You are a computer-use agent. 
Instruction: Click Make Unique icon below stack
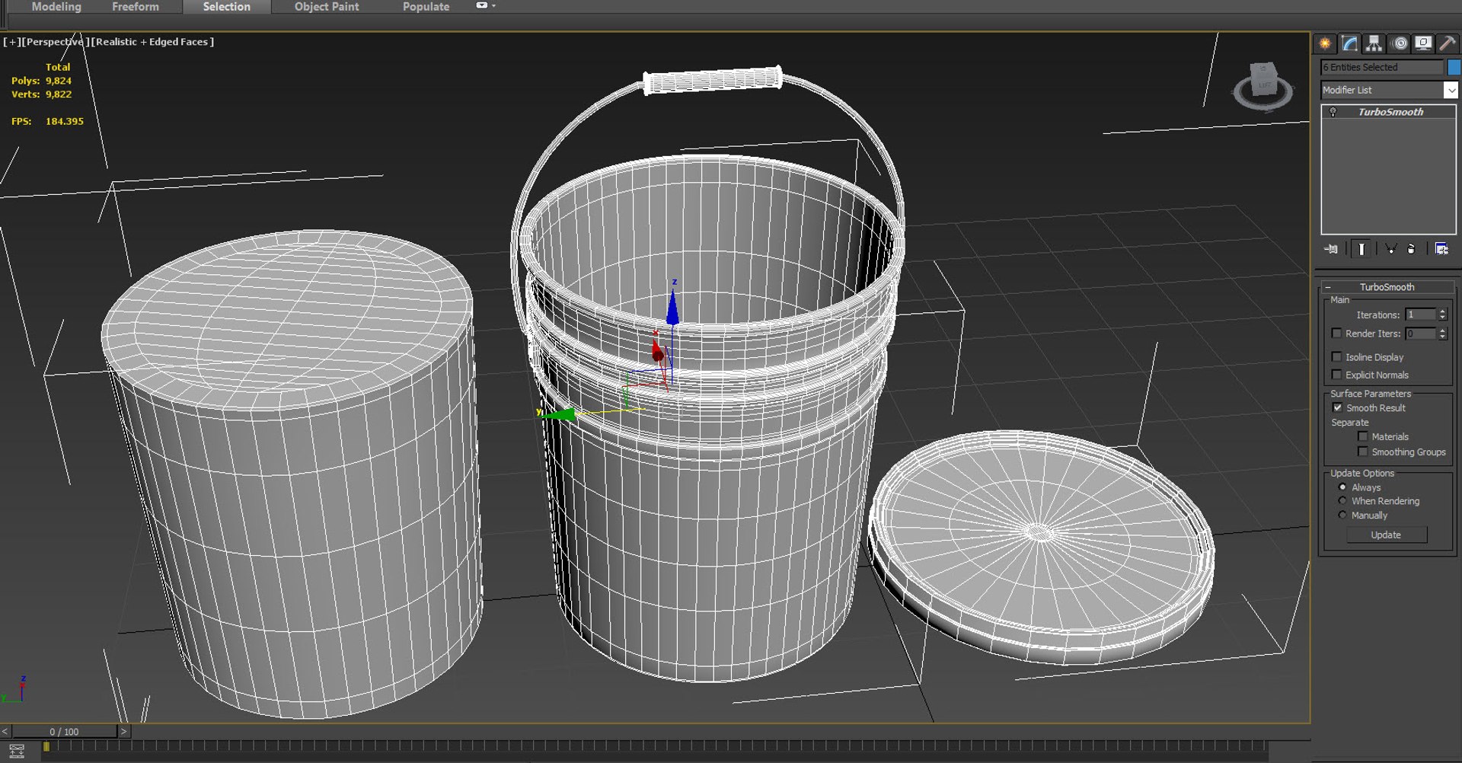1390,249
